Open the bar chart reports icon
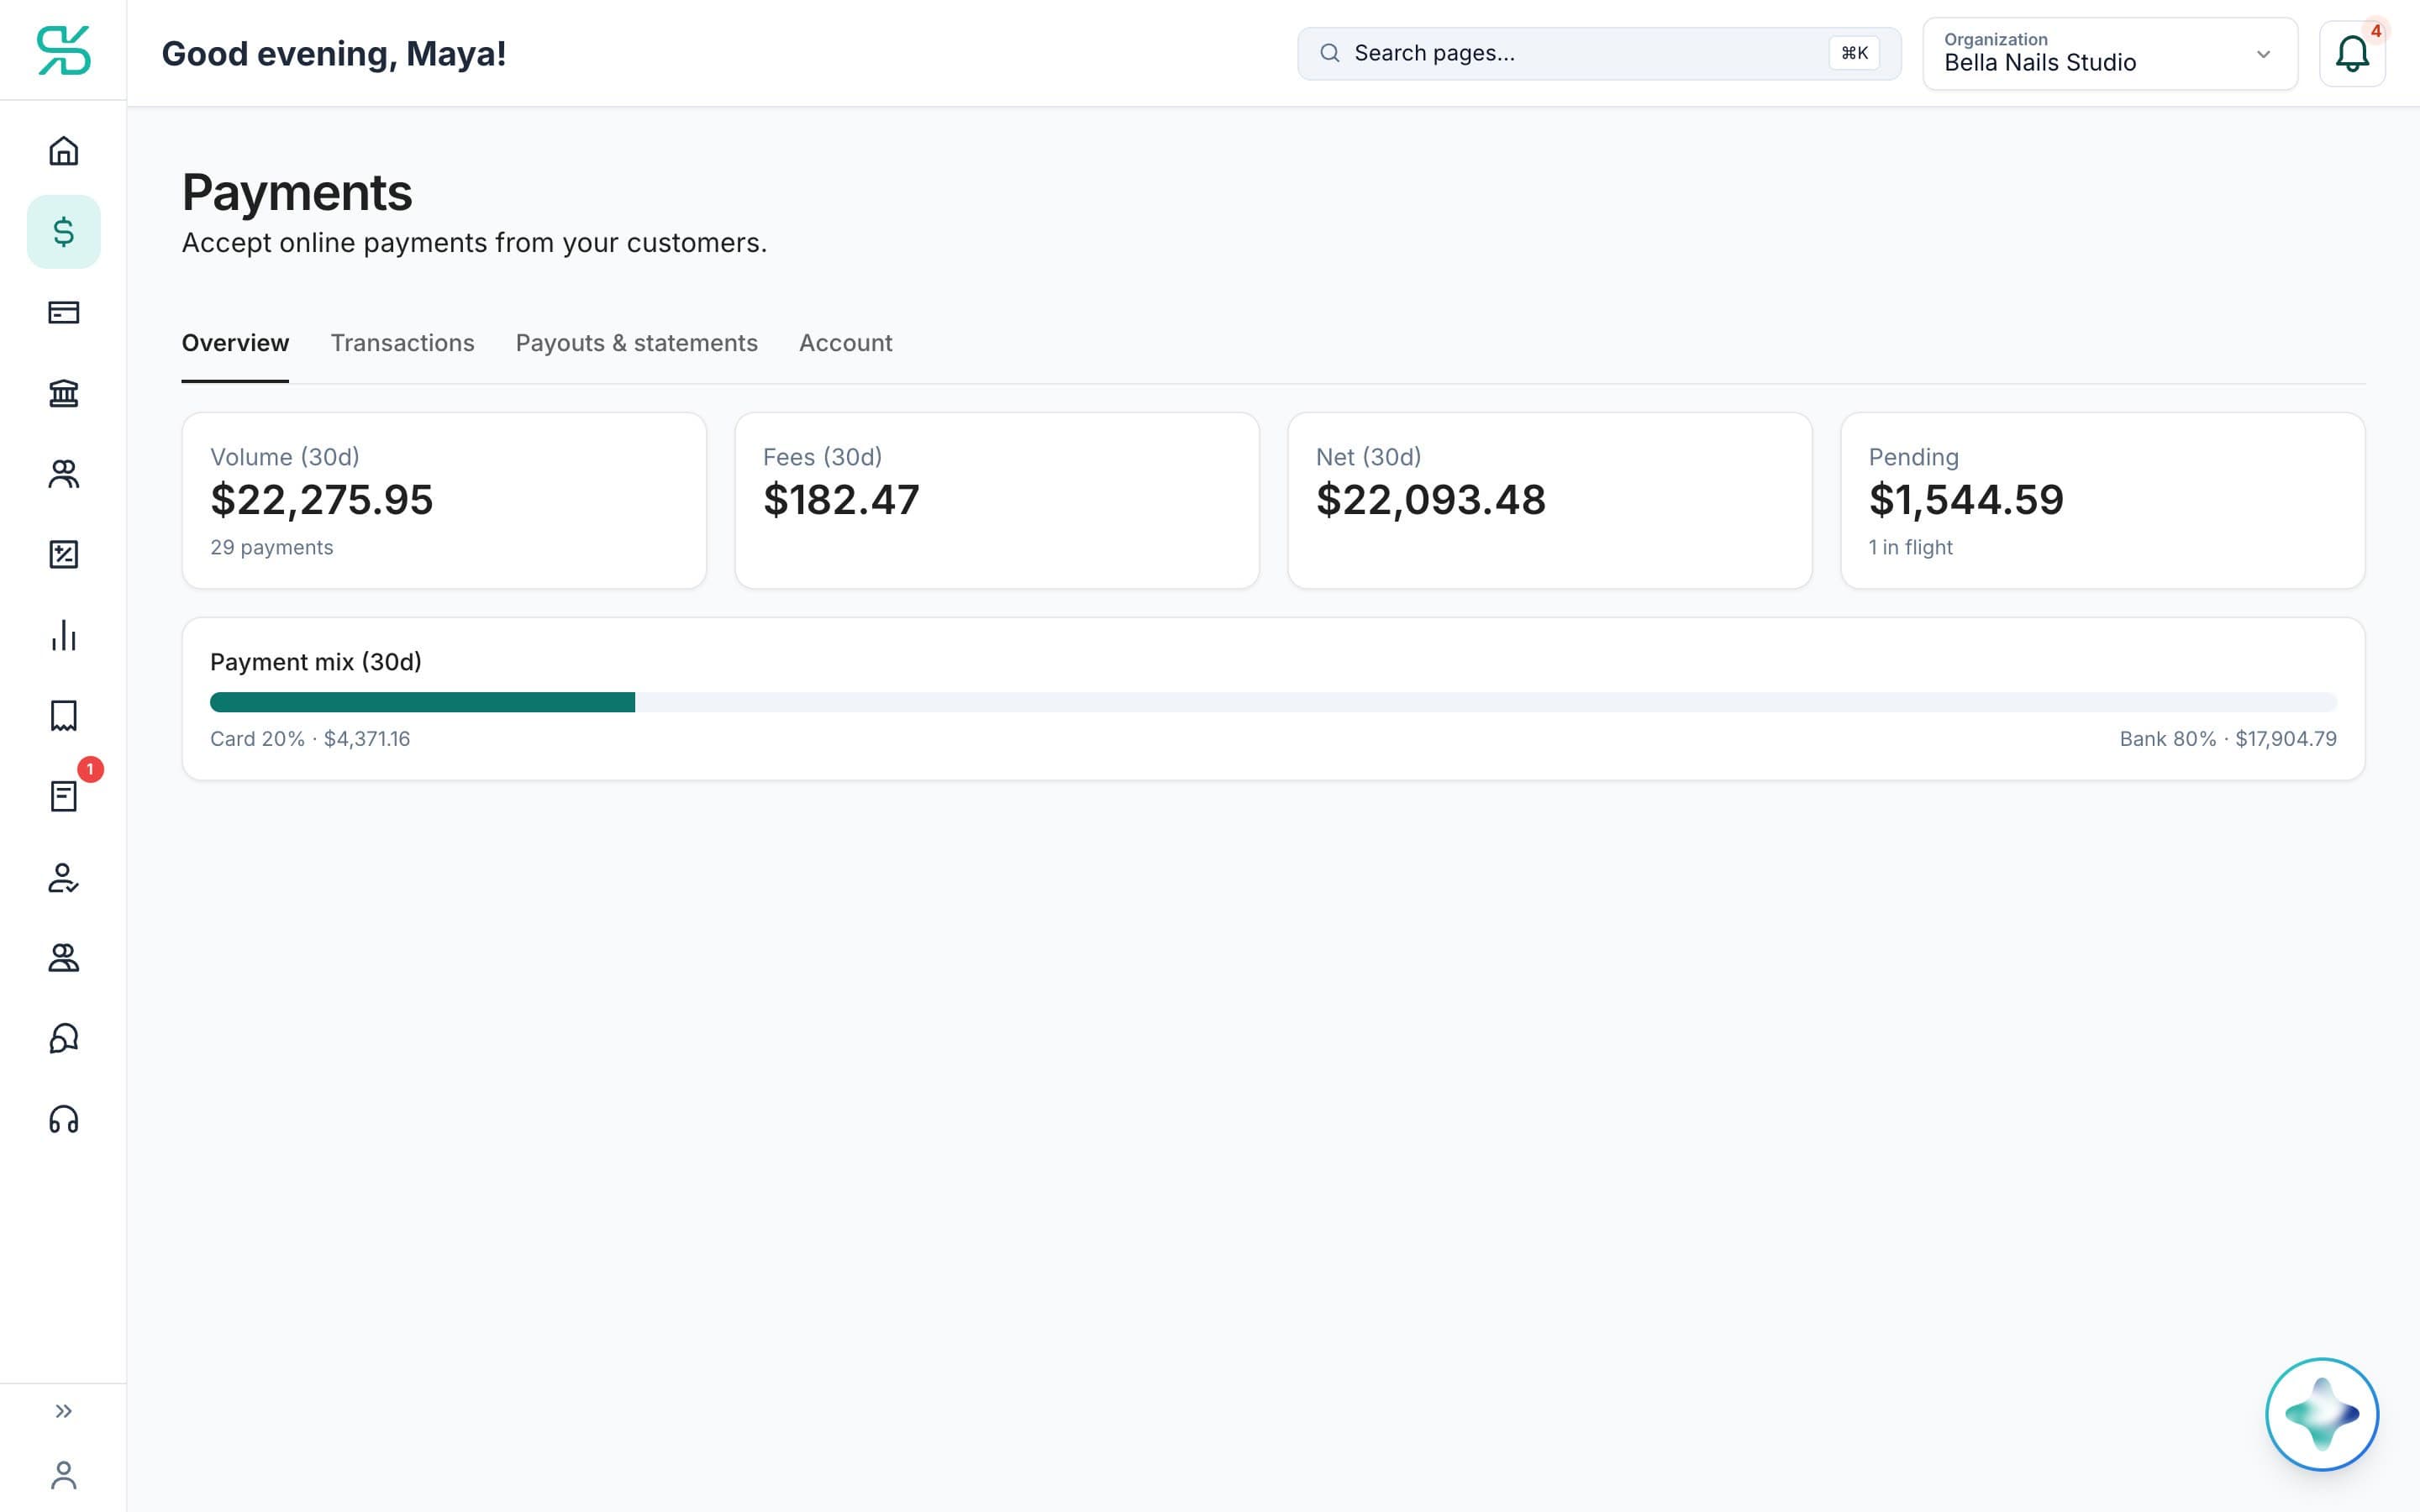The image size is (2420, 1512). (63, 635)
